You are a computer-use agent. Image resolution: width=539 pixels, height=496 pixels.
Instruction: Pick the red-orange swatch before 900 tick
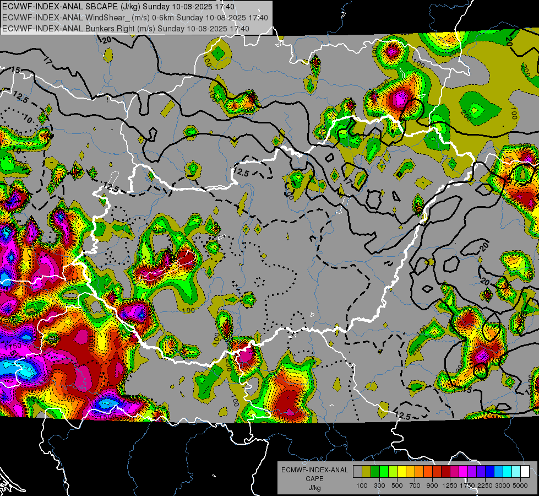[x=428, y=471]
